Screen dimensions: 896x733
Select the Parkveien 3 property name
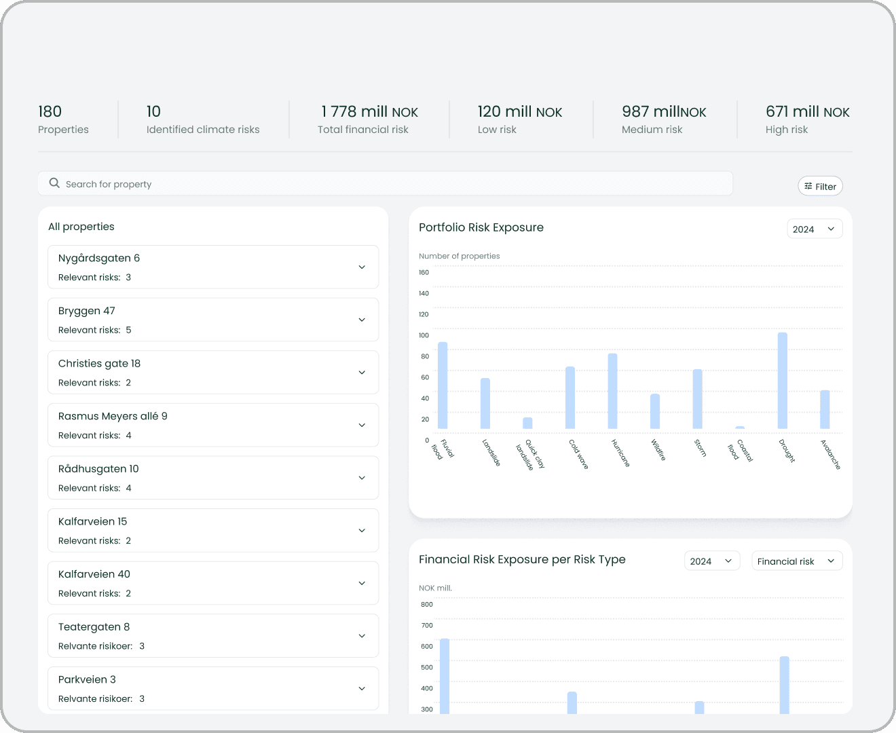click(87, 679)
